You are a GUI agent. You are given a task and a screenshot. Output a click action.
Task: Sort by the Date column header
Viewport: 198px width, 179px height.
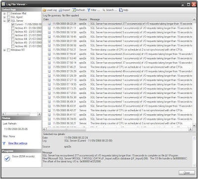click(x=60, y=19)
